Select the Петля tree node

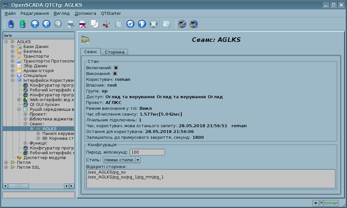tap(24, 162)
